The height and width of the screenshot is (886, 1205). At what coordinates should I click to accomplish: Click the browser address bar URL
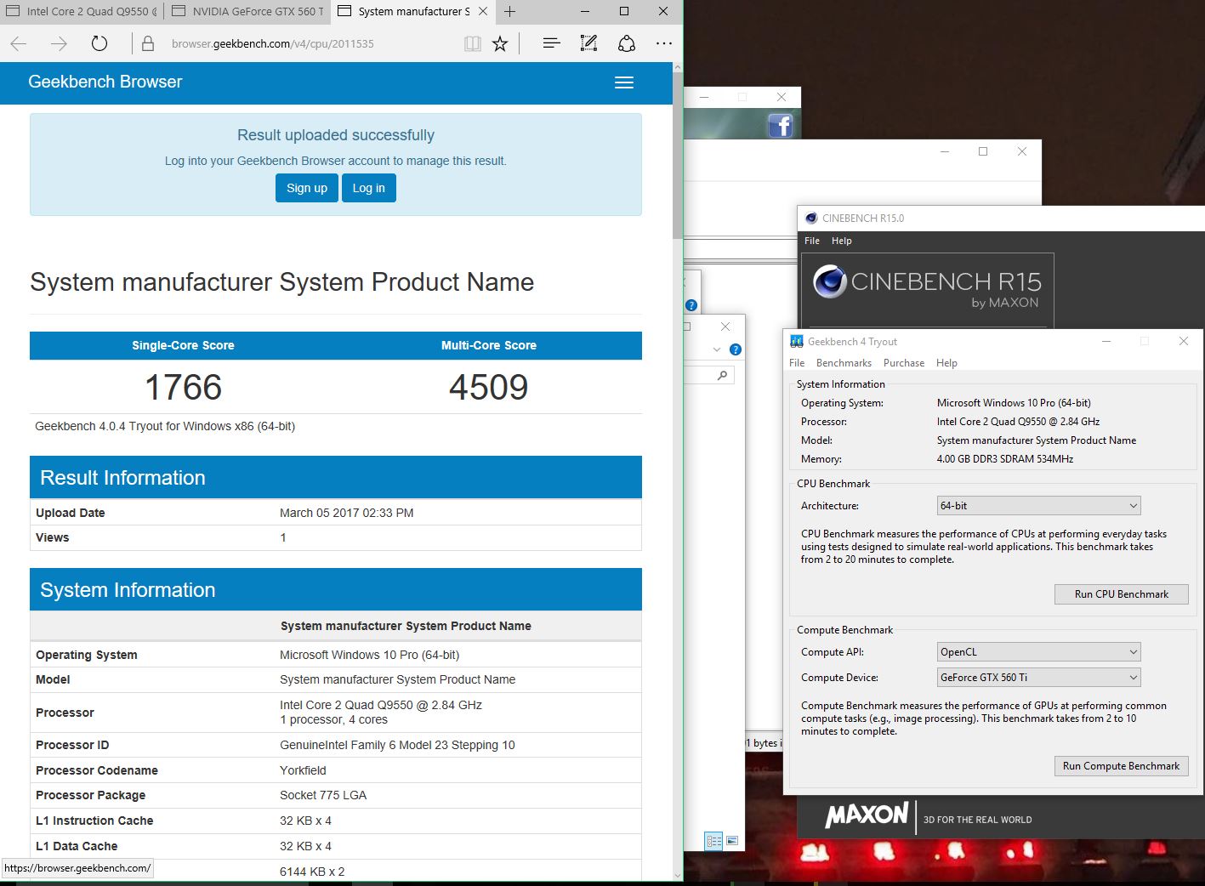273,43
